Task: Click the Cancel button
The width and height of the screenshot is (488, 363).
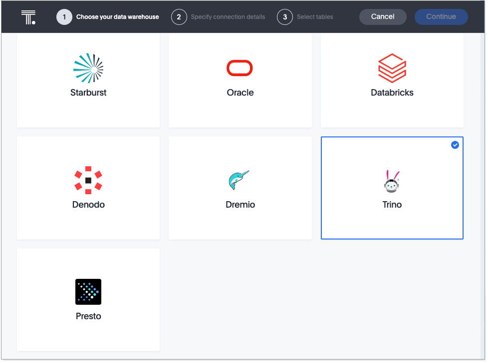Action: [383, 16]
